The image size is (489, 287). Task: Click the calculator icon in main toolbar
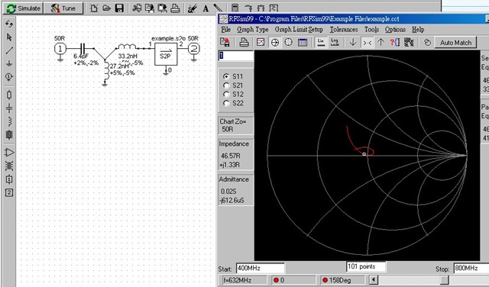click(x=235, y=8)
